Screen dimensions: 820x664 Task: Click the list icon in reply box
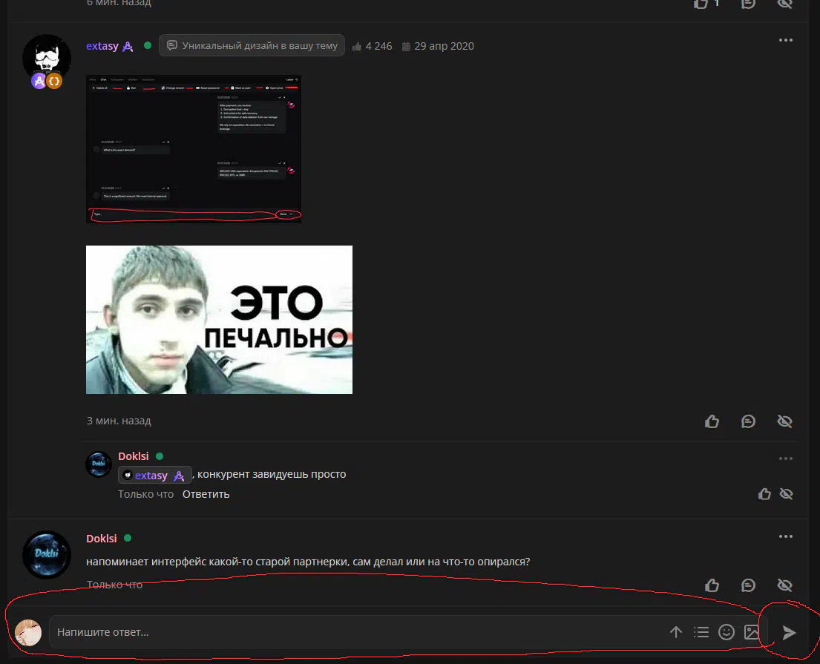pos(701,632)
